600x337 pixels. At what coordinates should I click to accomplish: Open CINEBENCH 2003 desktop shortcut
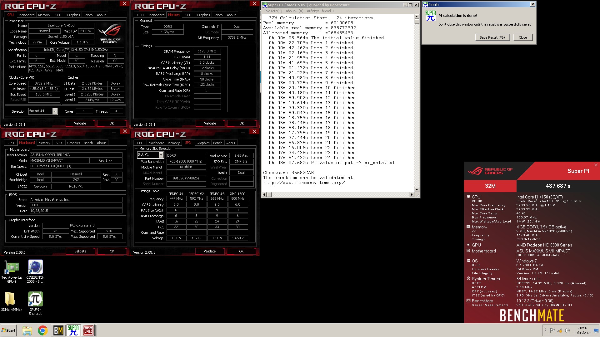[35, 271]
